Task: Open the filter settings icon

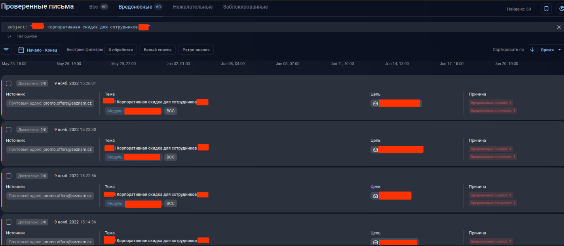Action: pyautogui.click(x=6, y=50)
